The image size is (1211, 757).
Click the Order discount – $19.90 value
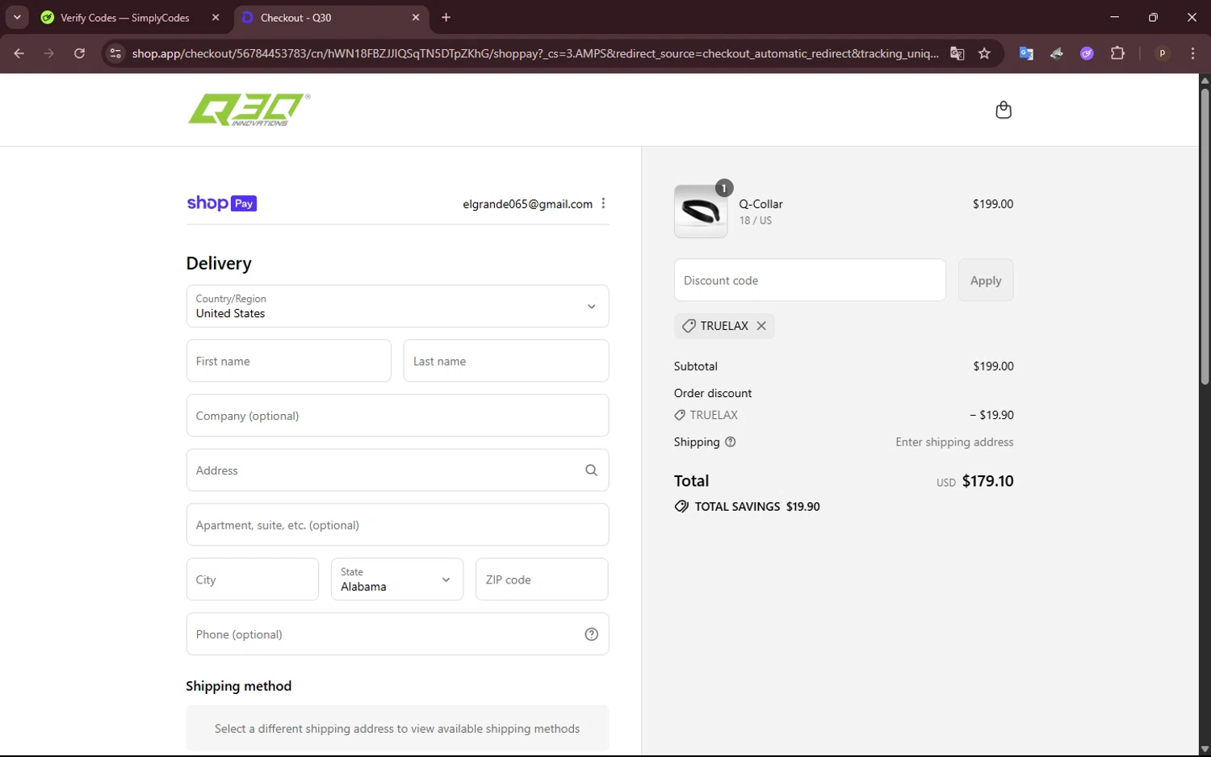coord(991,415)
